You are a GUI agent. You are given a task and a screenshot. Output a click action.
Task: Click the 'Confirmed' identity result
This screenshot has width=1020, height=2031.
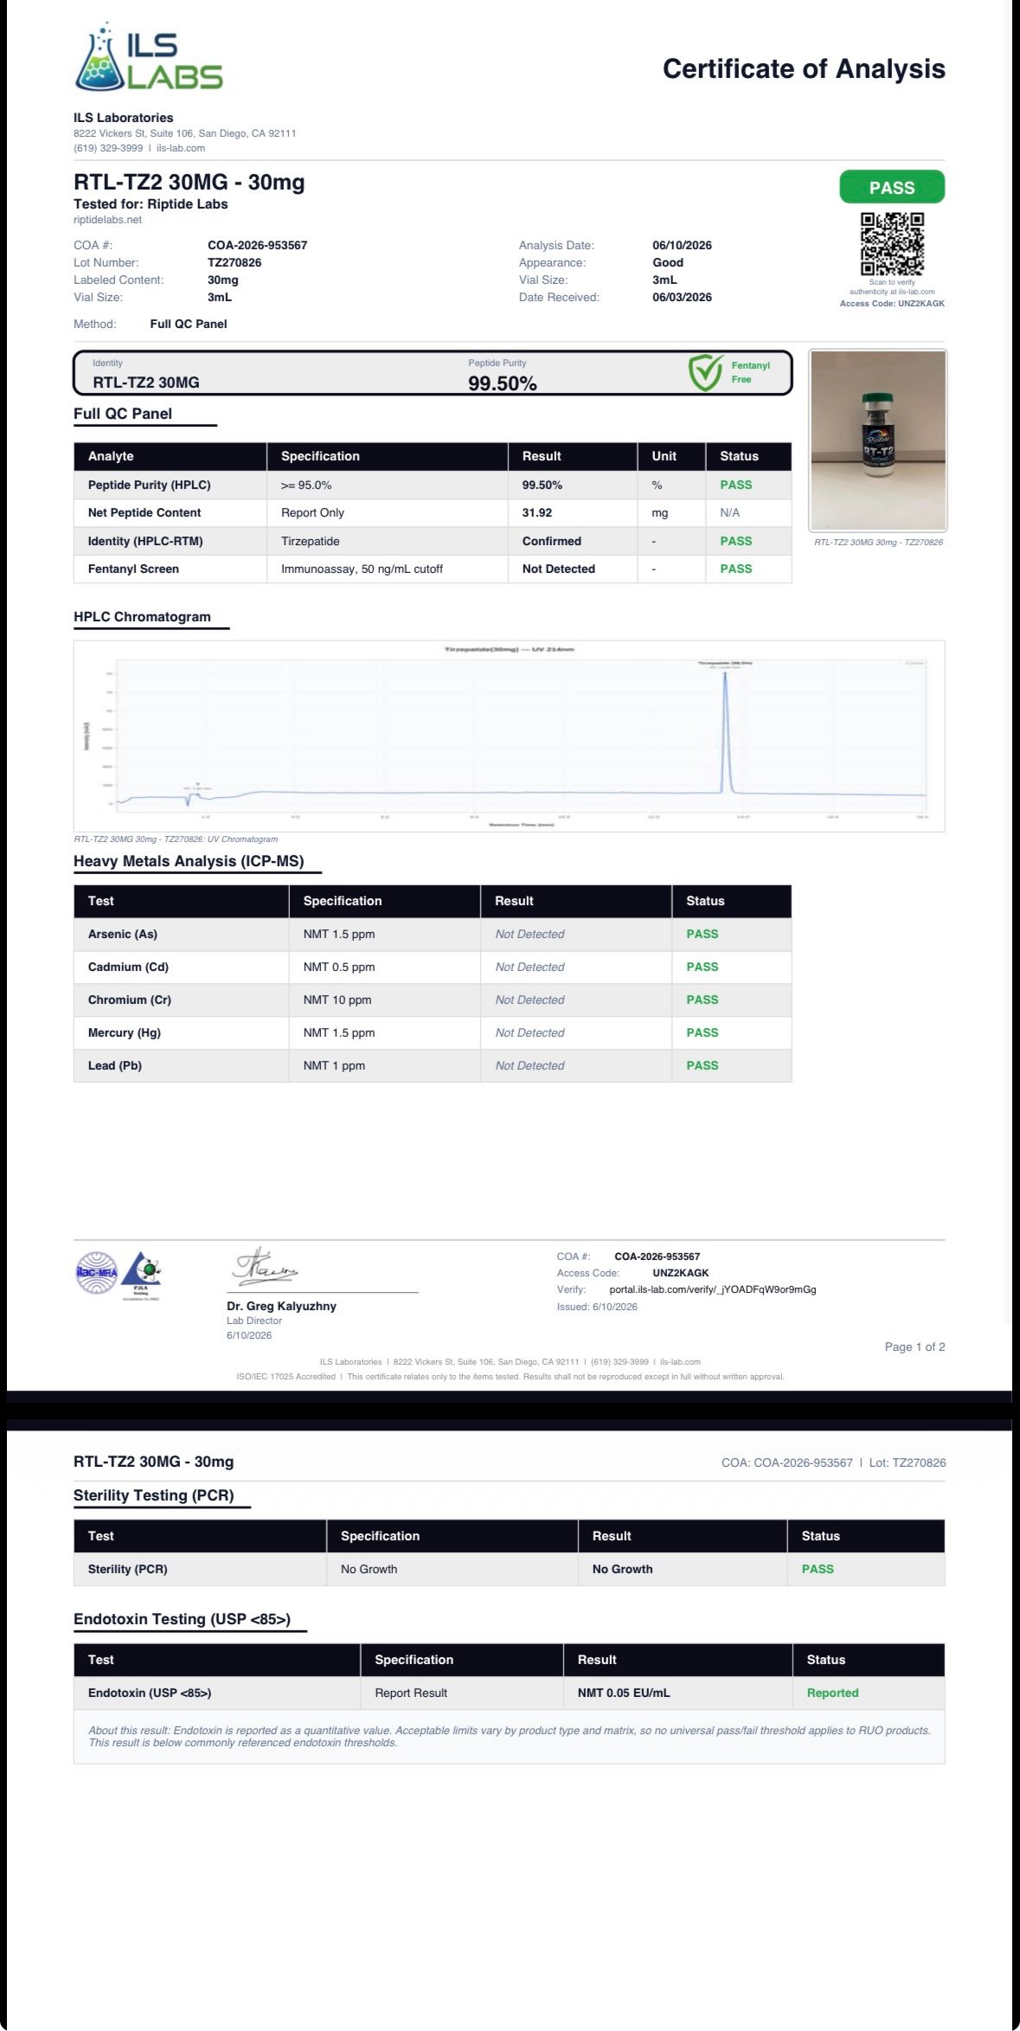[551, 541]
